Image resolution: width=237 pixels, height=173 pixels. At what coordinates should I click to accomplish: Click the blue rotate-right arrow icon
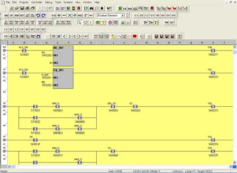[44, 16]
